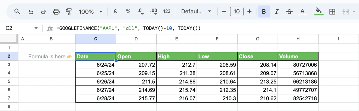Toggle bold formatting
The height and width of the screenshot is (111, 359).
pyautogui.click(x=264, y=12)
